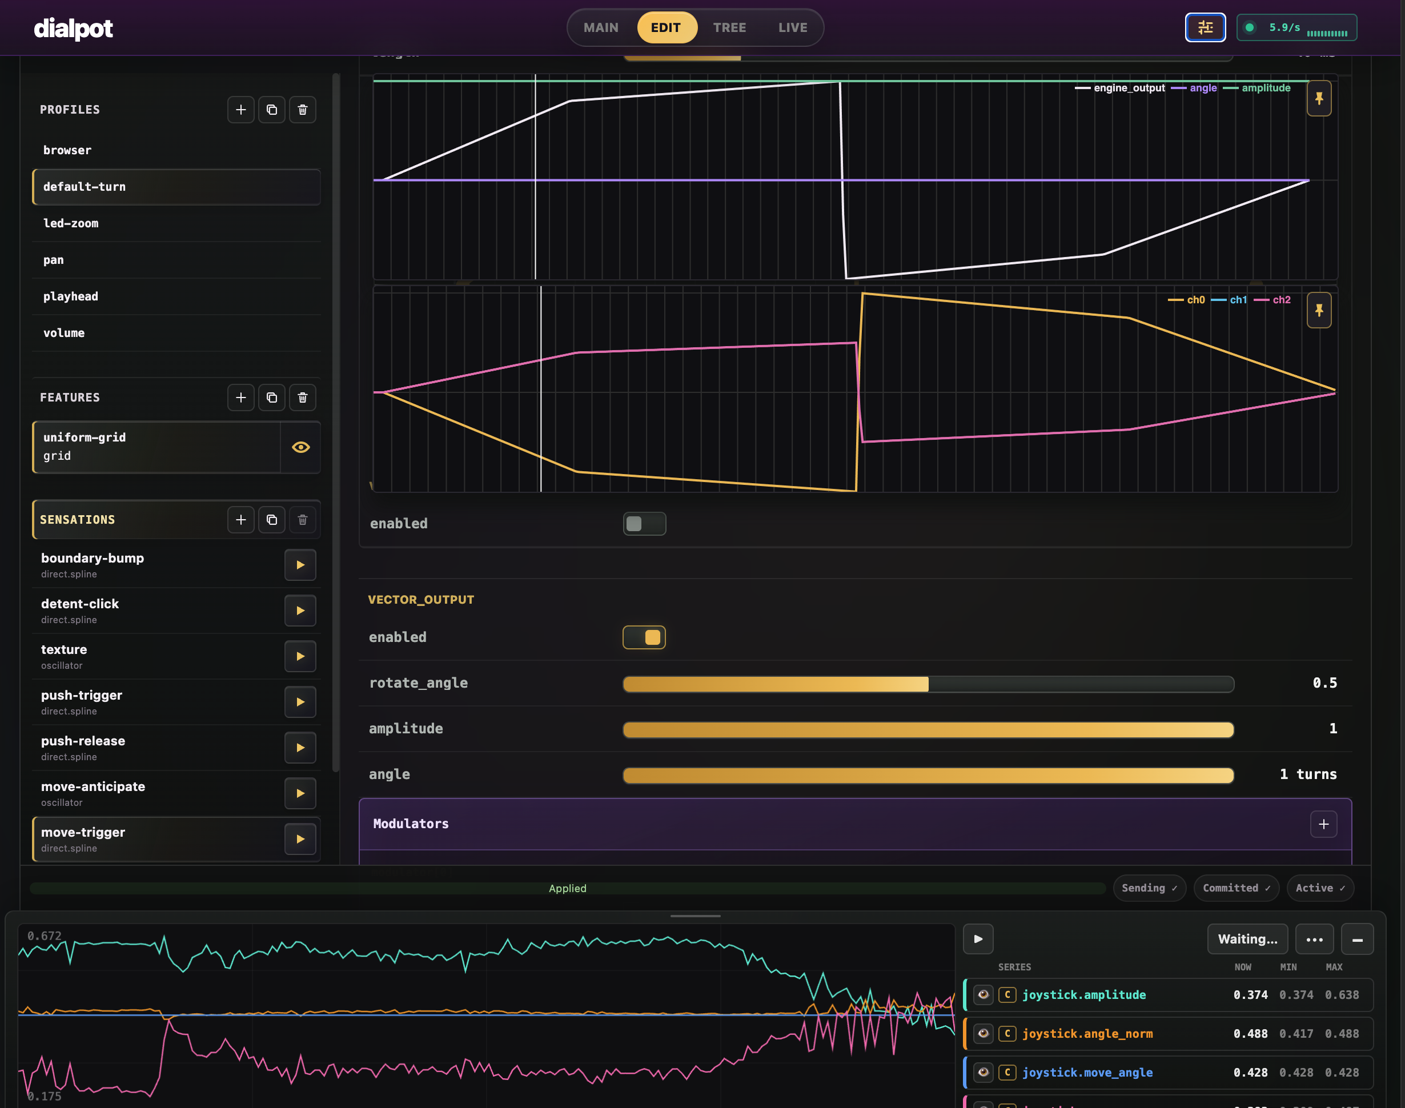Collapse the plot panel with minus button

tap(1357, 940)
